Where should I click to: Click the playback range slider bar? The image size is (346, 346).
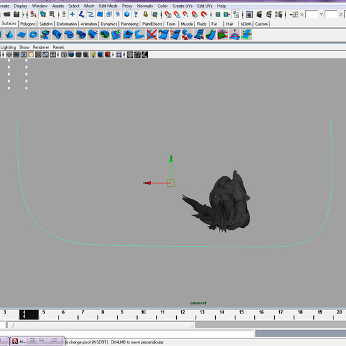click(x=101, y=325)
